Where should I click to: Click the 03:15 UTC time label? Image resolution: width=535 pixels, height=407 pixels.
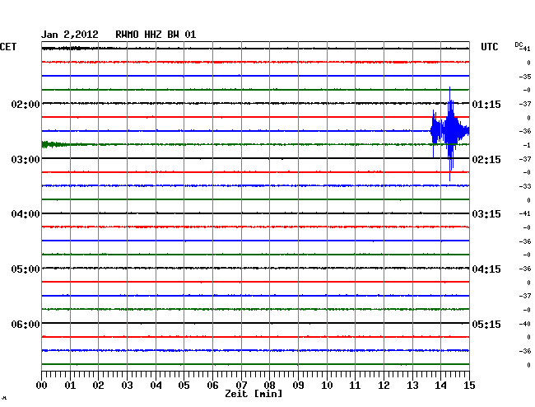[486, 214]
